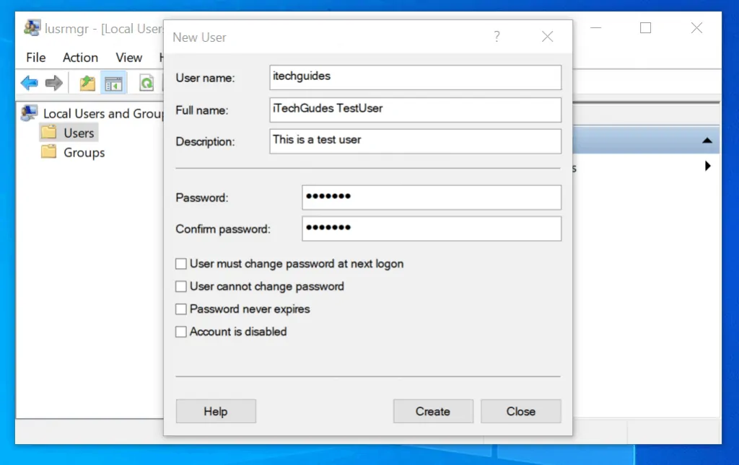The image size is (739, 465).
Task: Open the View menu
Action: click(x=128, y=57)
